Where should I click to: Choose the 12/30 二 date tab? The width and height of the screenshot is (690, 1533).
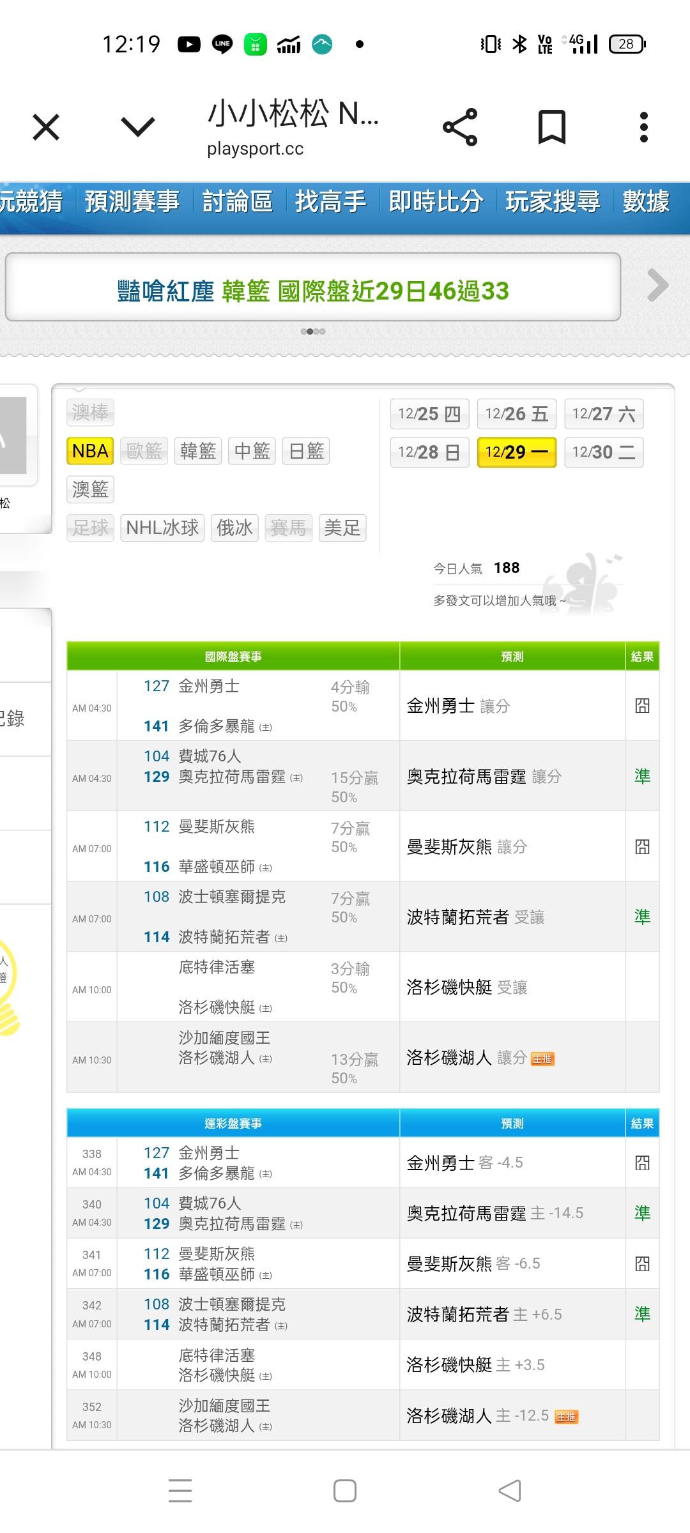[x=604, y=452]
